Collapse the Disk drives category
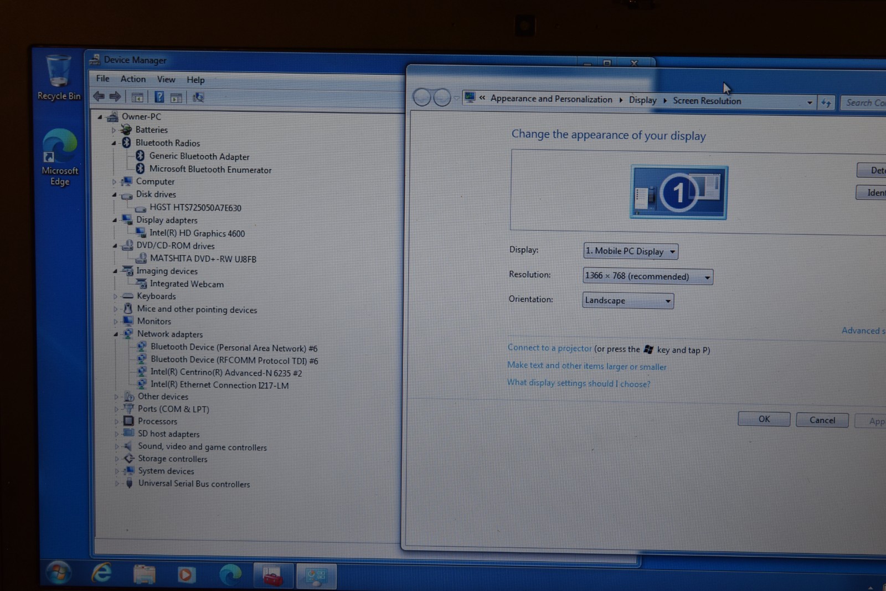Viewport: 886px width, 591px height. click(x=115, y=194)
